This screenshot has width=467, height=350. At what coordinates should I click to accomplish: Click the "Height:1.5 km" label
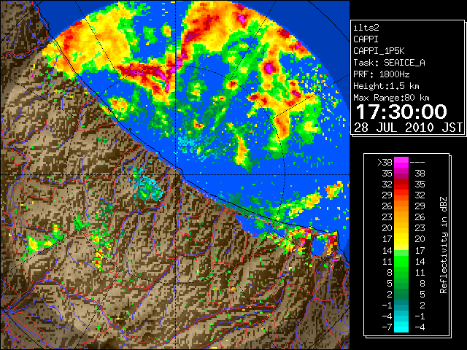pos(386,86)
